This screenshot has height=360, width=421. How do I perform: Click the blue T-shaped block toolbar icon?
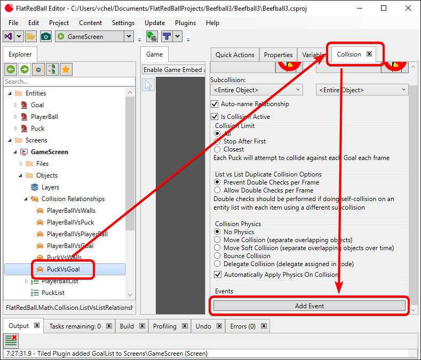pos(166,36)
